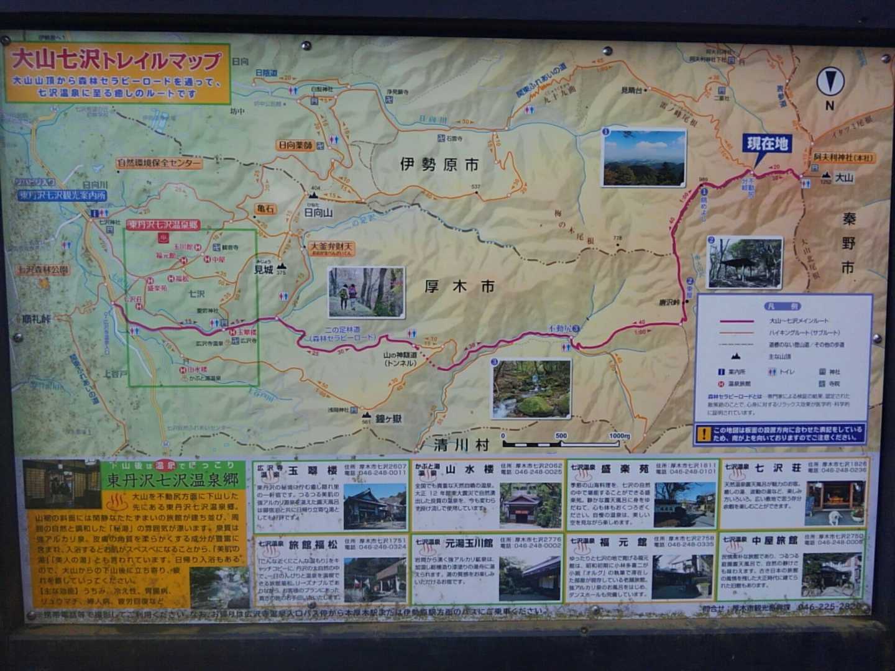Screen dimensions: 895x671
Task: Click the red onsen symbol under 東丹沢七沢温泉郷 label
Action: [x=163, y=237]
